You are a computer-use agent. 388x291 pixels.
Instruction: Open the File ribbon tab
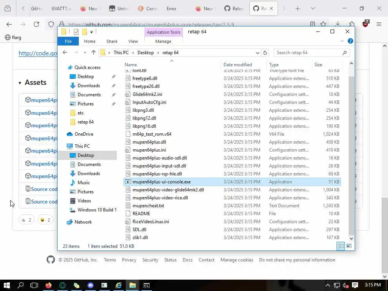click(68, 41)
